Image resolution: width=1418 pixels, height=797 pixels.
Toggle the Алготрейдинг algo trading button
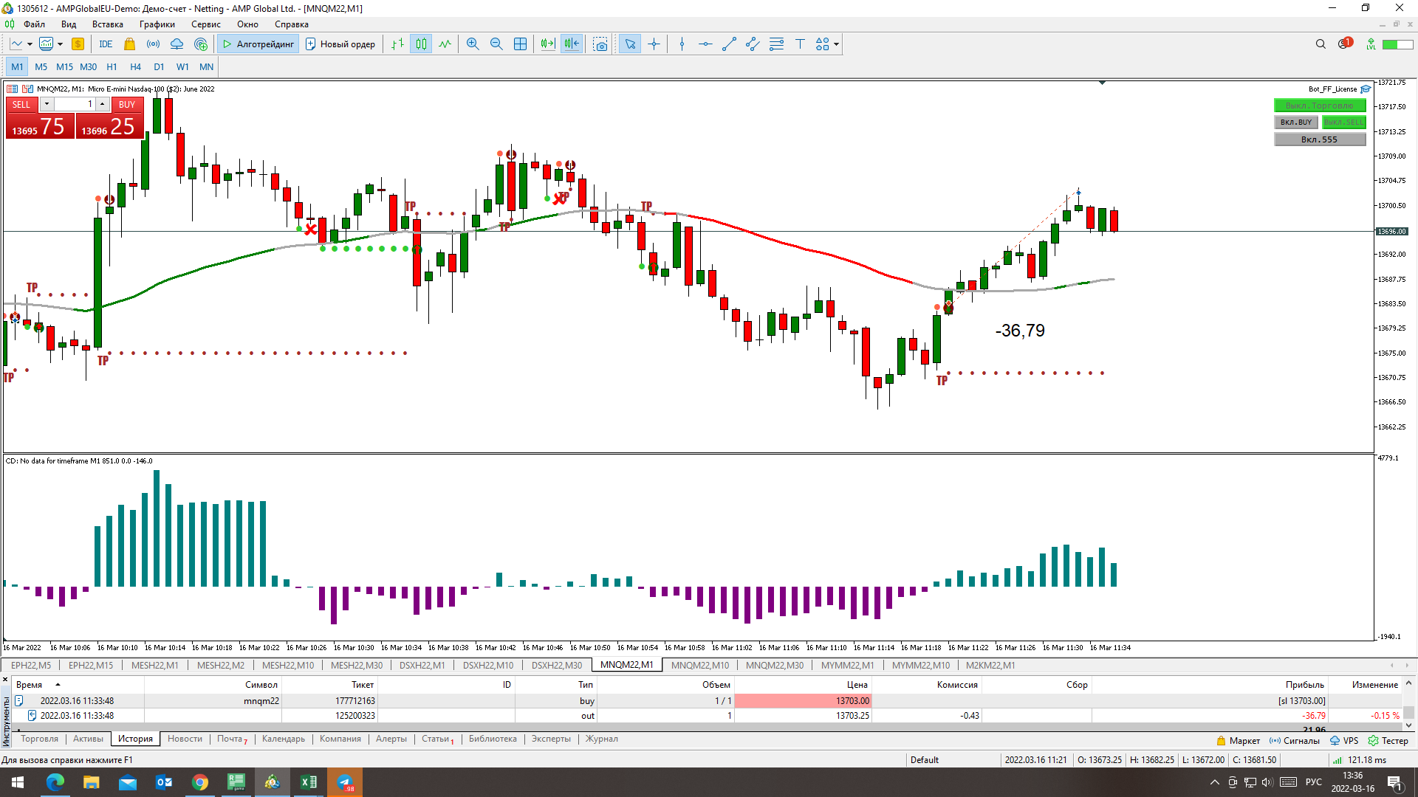click(258, 44)
